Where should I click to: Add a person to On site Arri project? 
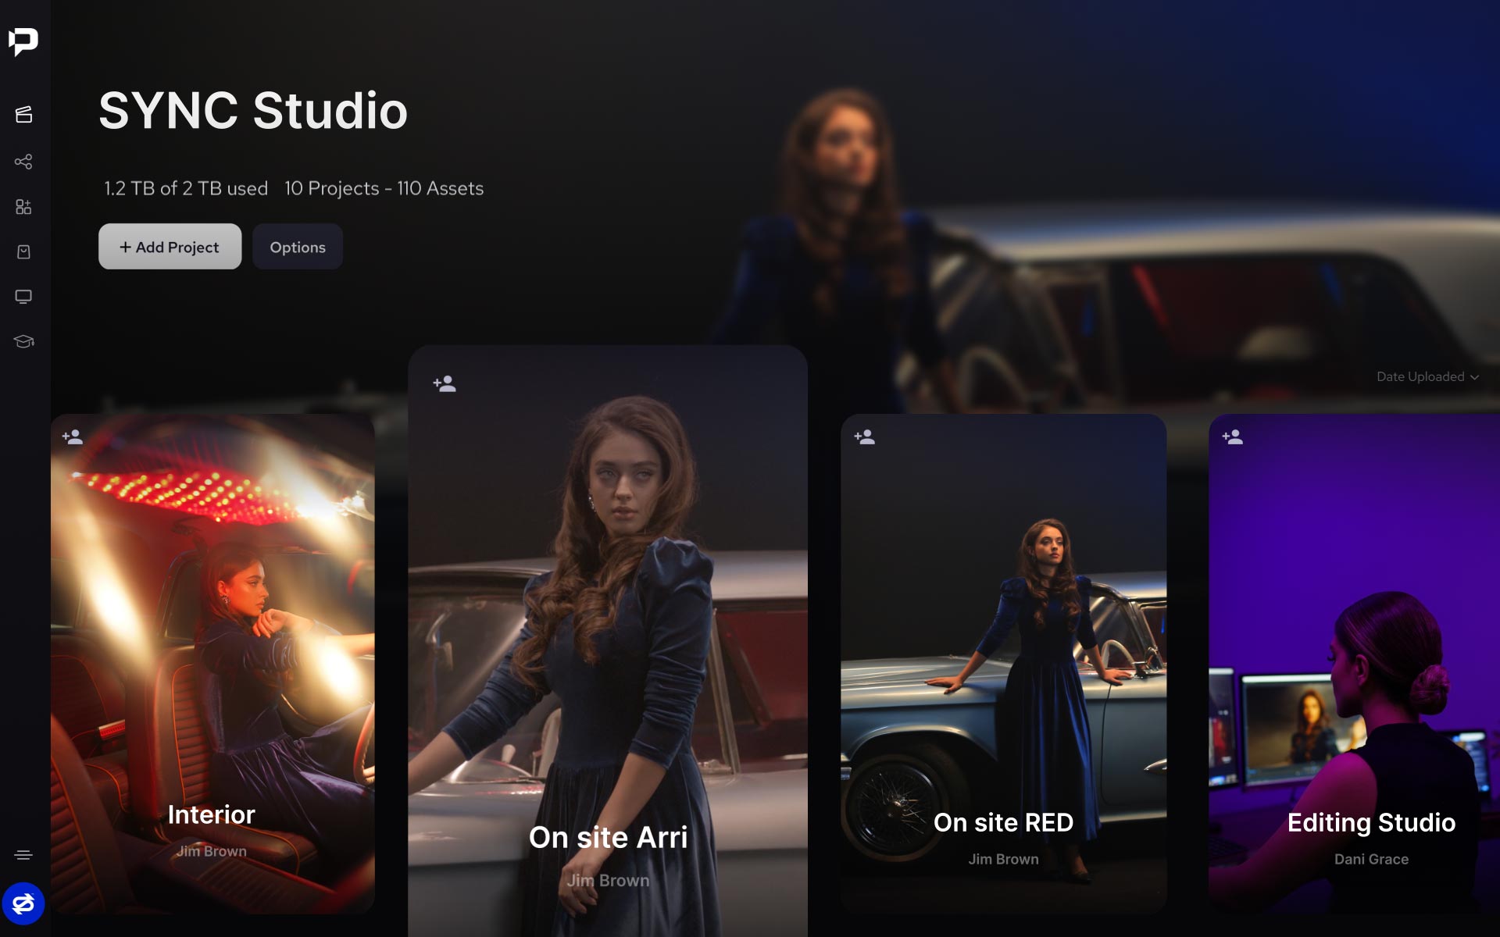445,384
